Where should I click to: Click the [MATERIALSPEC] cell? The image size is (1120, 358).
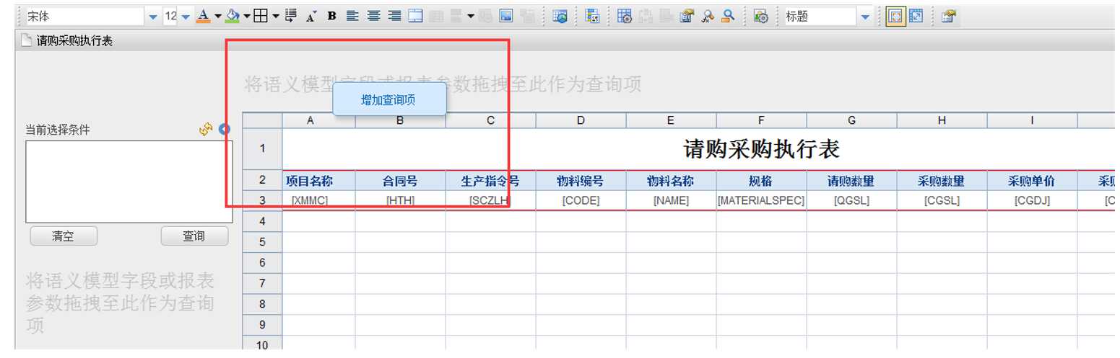click(761, 201)
